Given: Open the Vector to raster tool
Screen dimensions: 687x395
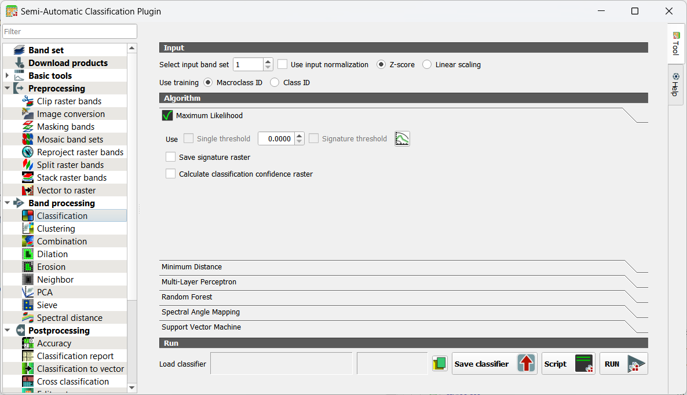Looking at the screenshot, I should click(x=66, y=191).
